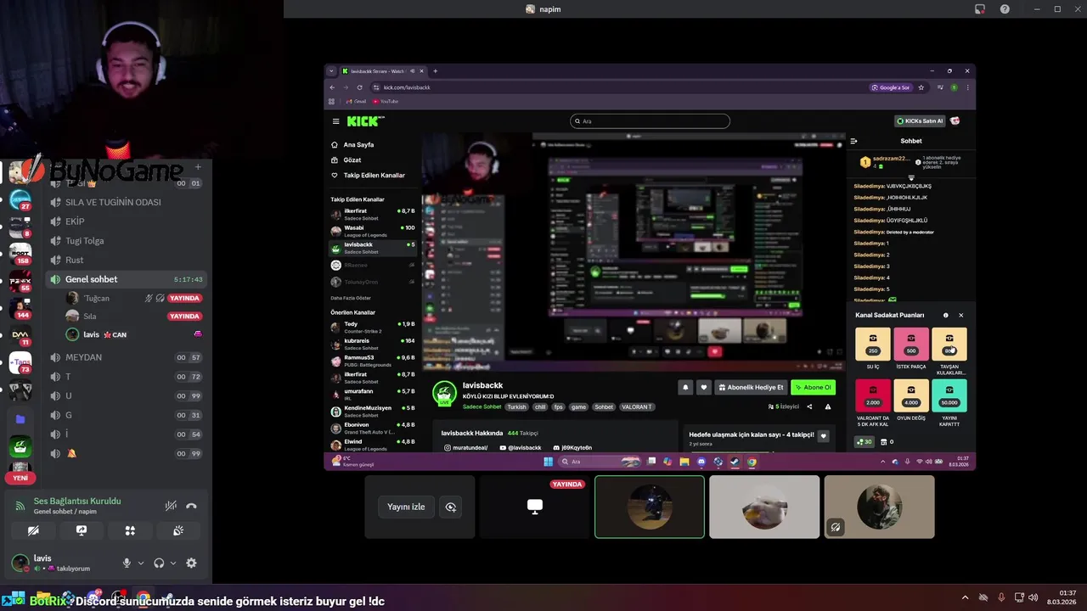
Task: Toggle the camera button in voice panel
Action: [x=33, y=530]
